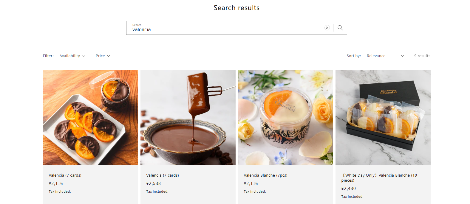Click the white chocolate orange jar image
The width and height of the screenshot is (470, 204).
click(285, 117)
